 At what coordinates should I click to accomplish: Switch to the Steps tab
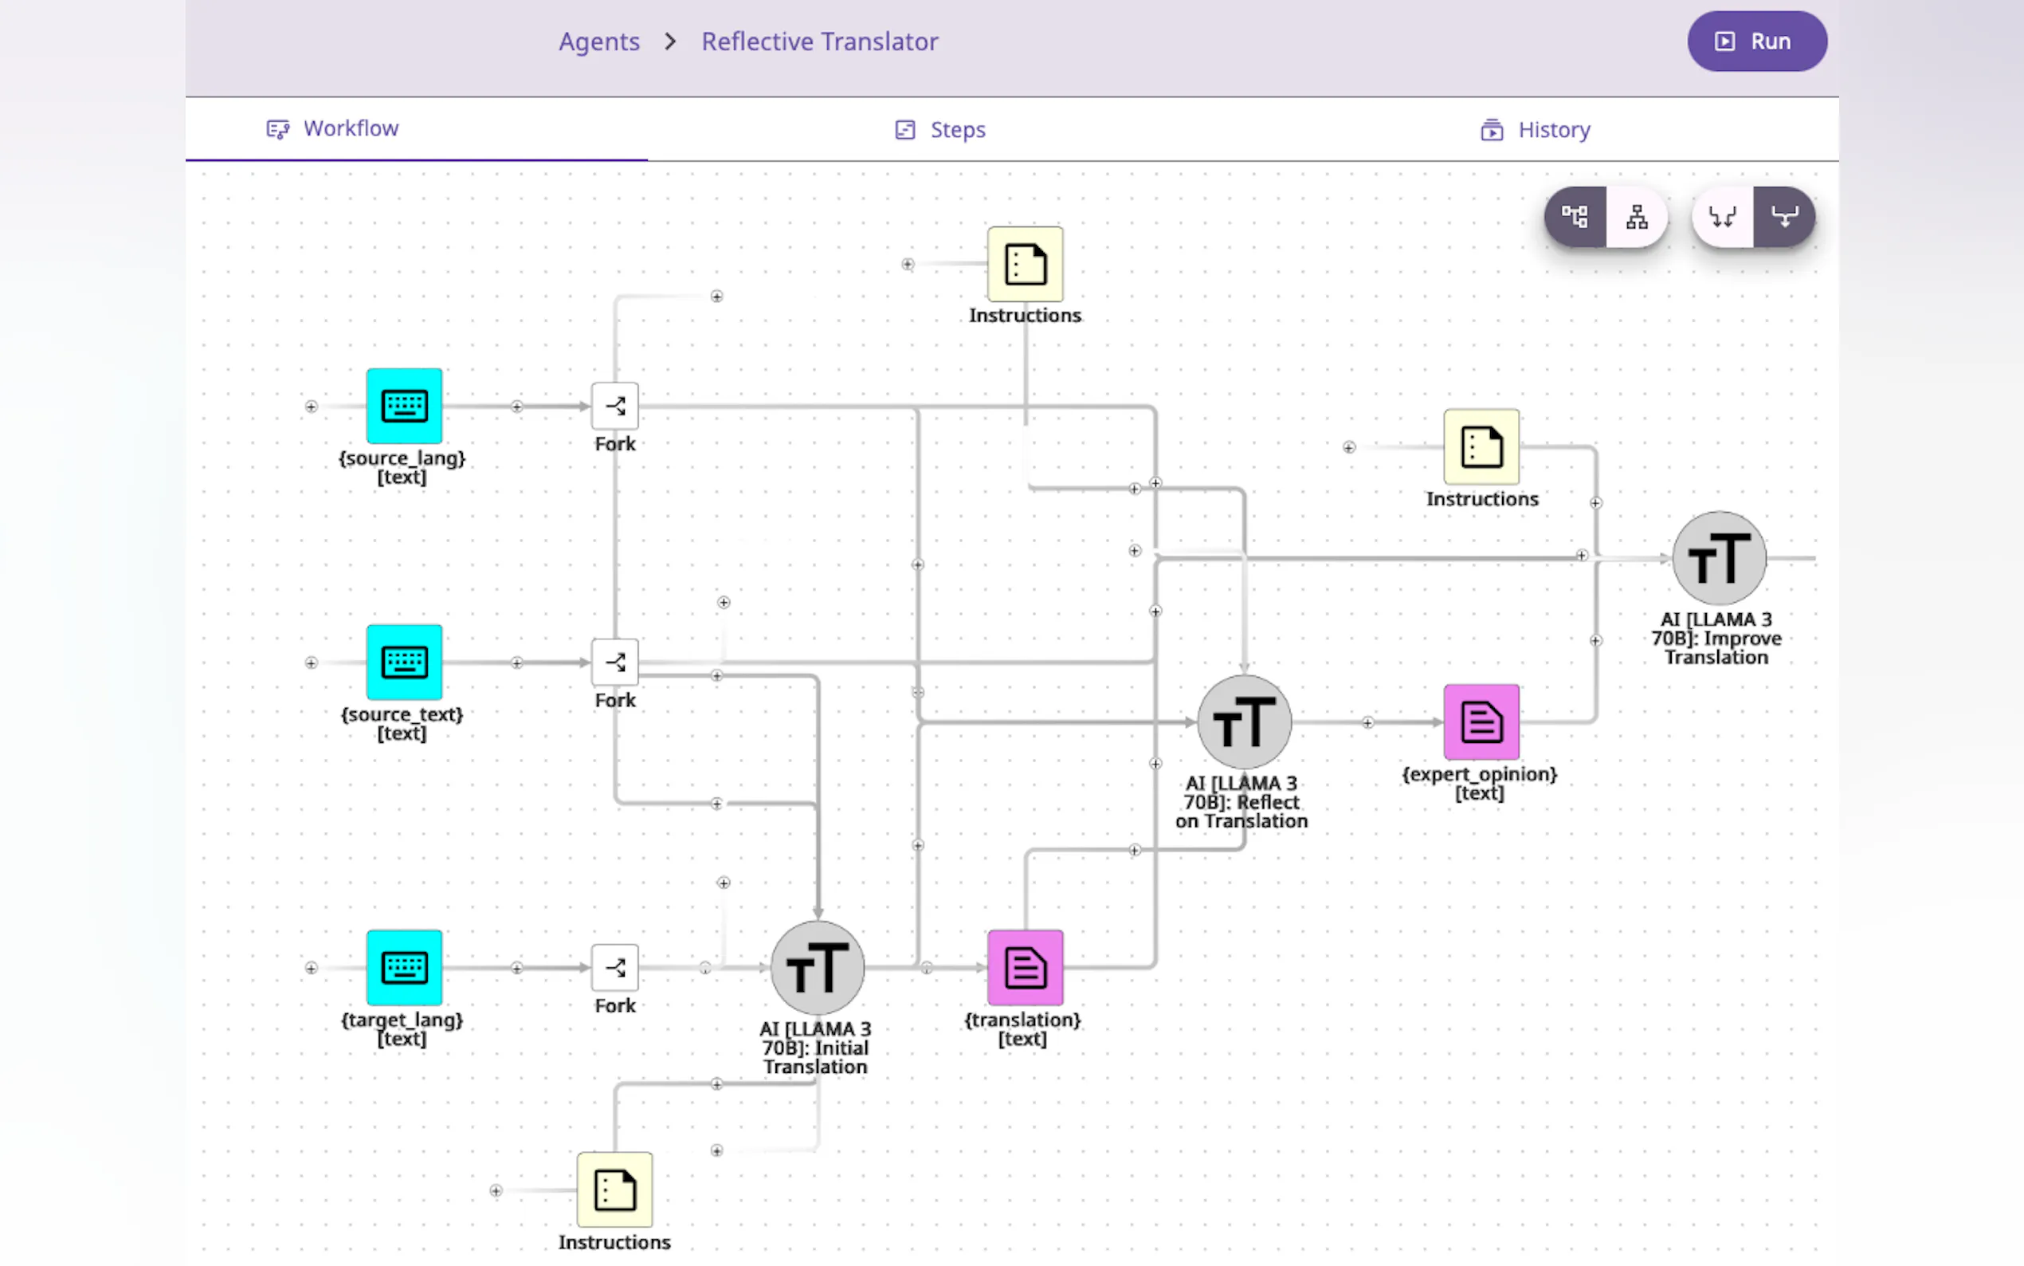coord(940,130)
